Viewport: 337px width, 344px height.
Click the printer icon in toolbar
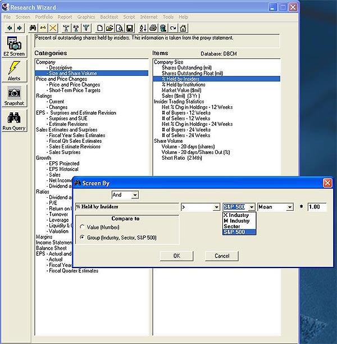point(153,28)
